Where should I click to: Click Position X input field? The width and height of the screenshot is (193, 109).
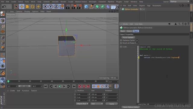pyautogui.click(x=82, y=94)
